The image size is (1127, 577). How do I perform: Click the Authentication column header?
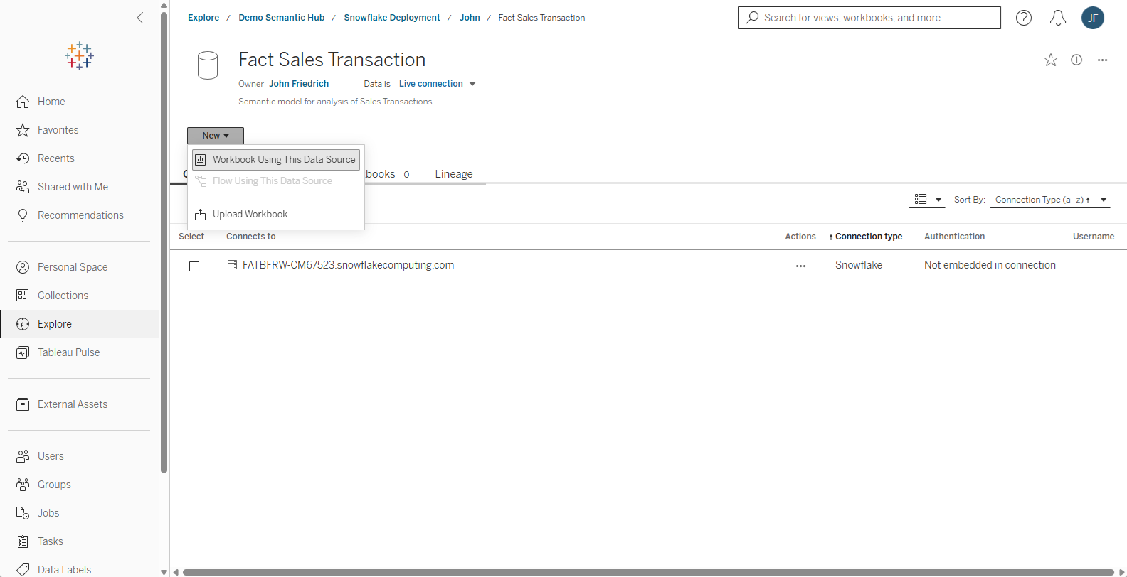pyautogui.click(x=954, y=237)
